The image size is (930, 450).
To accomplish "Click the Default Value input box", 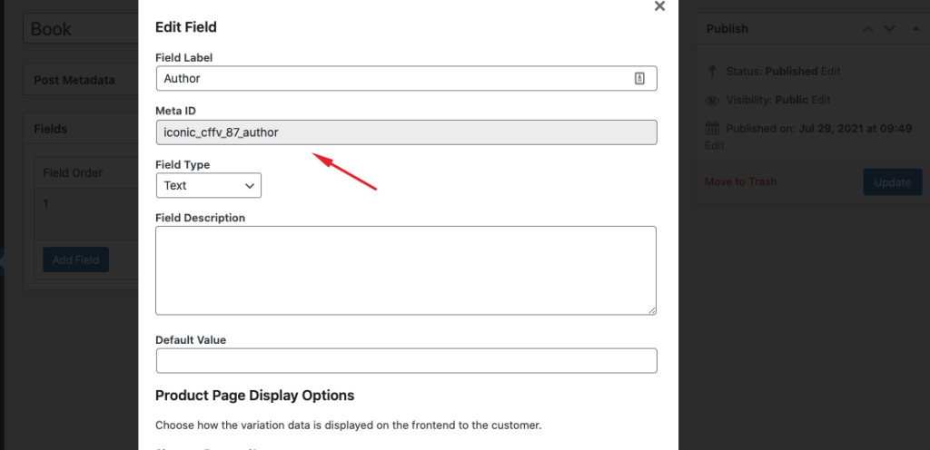I will 406,360.
